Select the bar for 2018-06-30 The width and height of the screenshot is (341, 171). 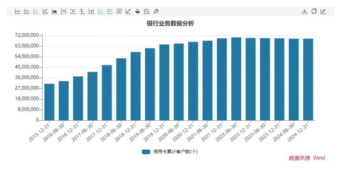[x=121, y=89]
